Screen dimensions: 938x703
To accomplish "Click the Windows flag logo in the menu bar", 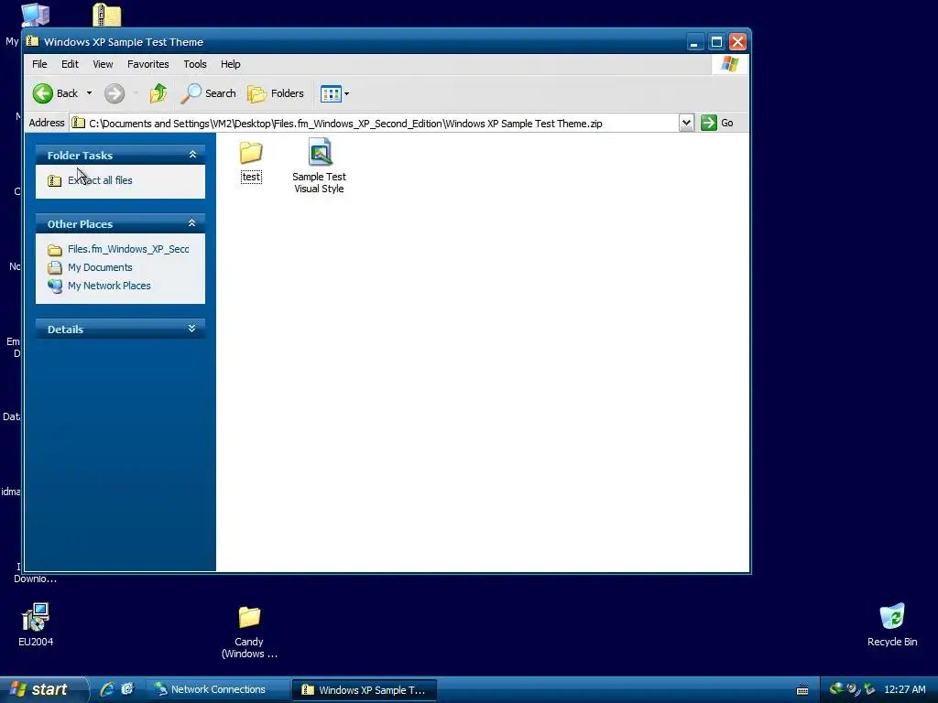I will click(x=730, y=64).
